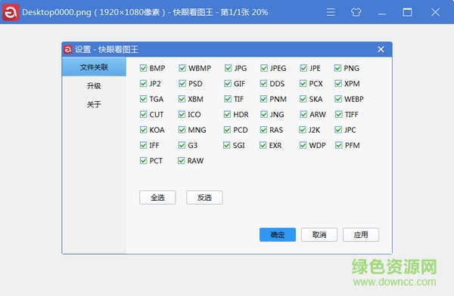
Task: Uncheck the JP2 checkbox
Action: [x=143, y=84]
